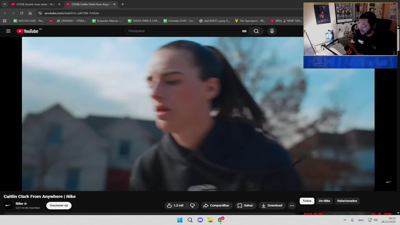The height and width of the screenshot is (225, 400).
Task: Click the address bar URL
Action: (72, 13)
